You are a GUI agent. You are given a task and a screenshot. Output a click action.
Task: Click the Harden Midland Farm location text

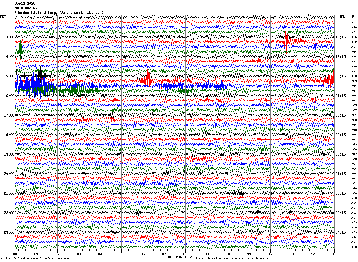pos(59,12)
